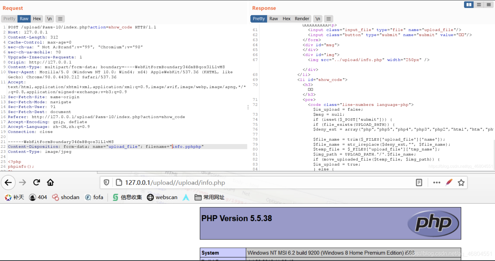The width and height of the screenshot is (495, 261).
Task: Click the filename info.pphphp in request
Action: (x=187, y=147)
